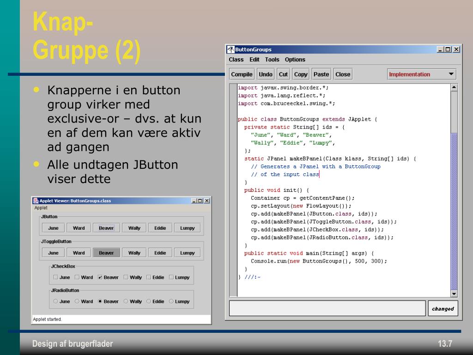Toggle the Wally JToggleButton
Image resolution: width=473 pixels, height=355 pixels.
[x=134, y=253]
